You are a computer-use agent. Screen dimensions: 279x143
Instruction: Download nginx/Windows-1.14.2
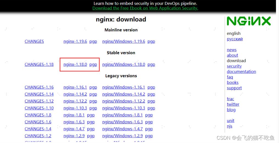[124, 94]
